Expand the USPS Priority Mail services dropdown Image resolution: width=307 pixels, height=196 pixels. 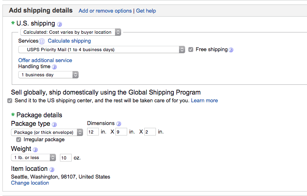(x=102, y=50)
